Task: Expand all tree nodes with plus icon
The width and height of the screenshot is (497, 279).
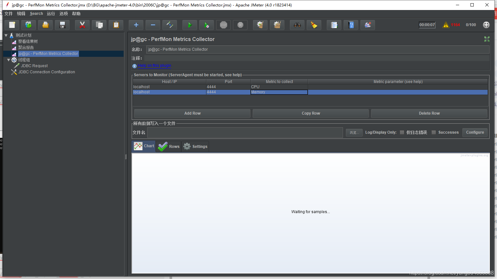Action: (136, 25)
